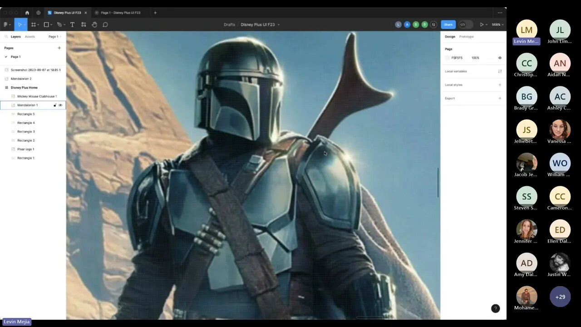Select the Rectangle shape tool
Image resolution: width=581 pixels, height=327 pixels.
46,25
